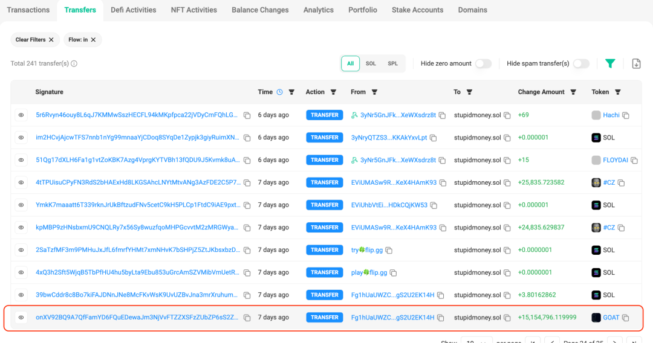
Task: Click the clock icon in Time header
Action: point(279,92)
